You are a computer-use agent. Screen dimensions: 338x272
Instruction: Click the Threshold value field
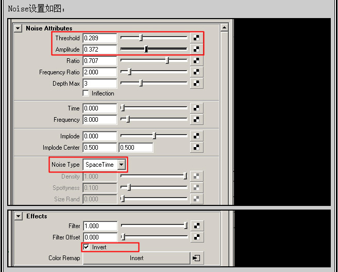100,38
